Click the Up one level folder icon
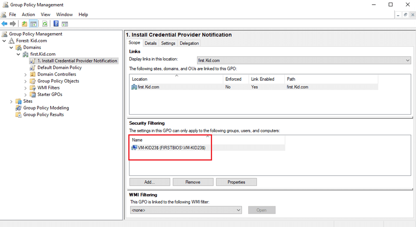This screenshot has height=227, width=416. click(24, 24)
